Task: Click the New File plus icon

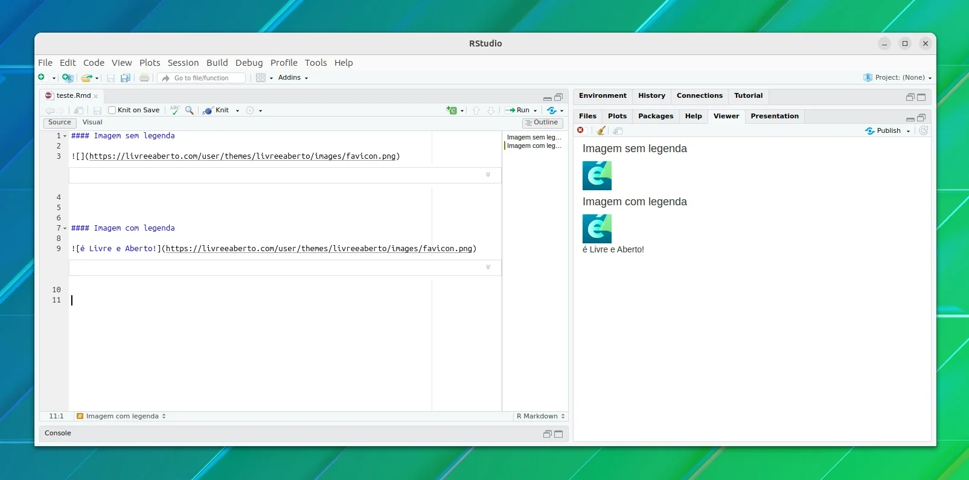Action: (42, 77)
